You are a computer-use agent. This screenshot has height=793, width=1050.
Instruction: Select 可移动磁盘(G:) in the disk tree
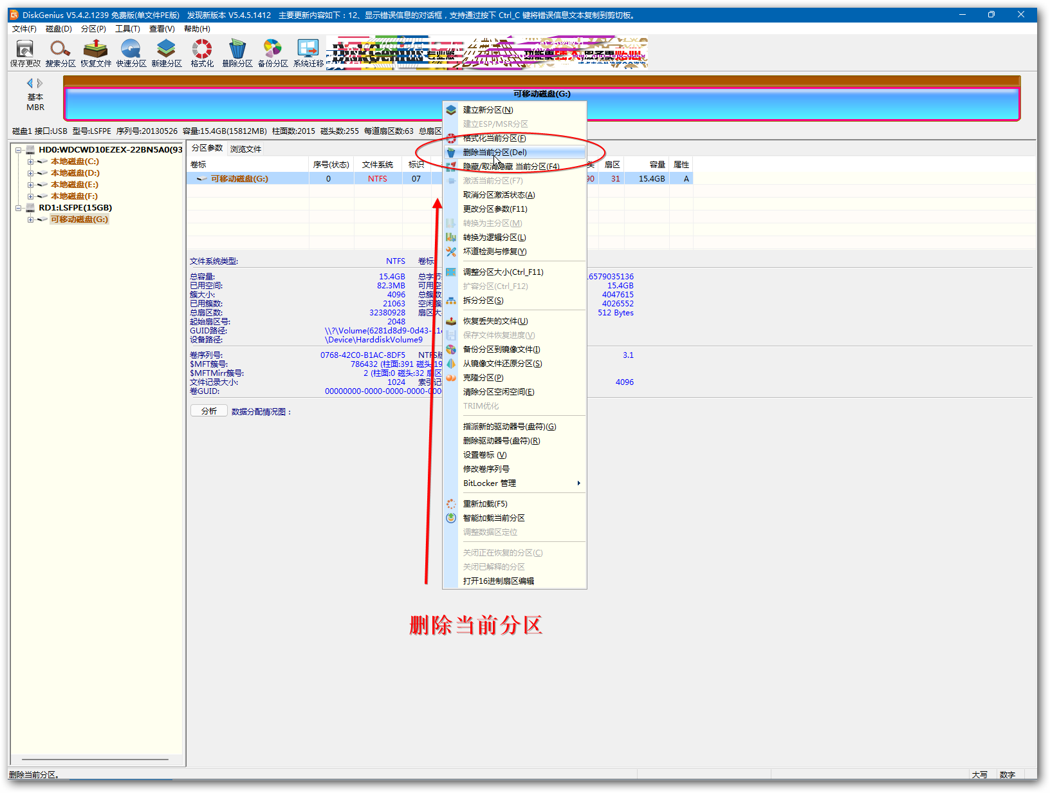(80, 219)
